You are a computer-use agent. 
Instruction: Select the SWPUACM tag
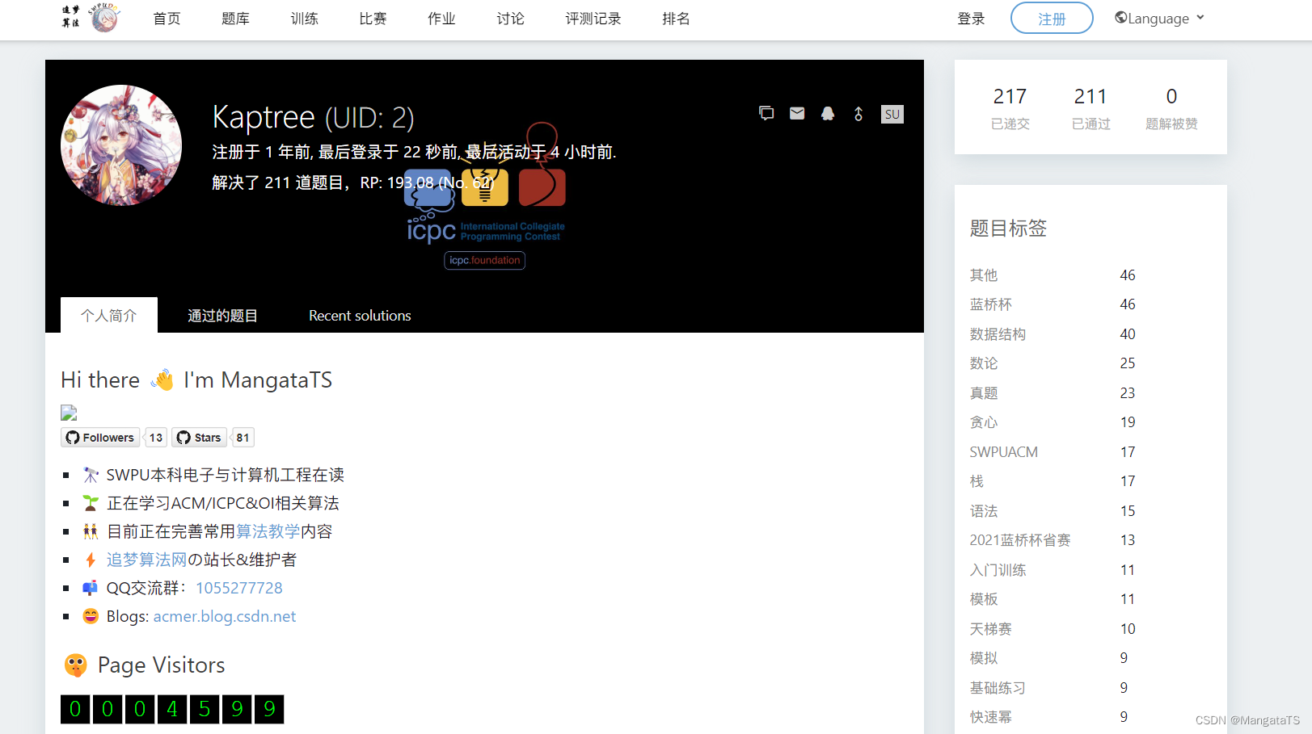coord(1004,452)
